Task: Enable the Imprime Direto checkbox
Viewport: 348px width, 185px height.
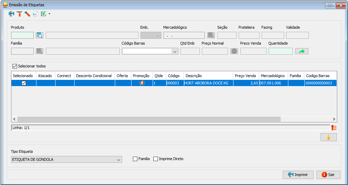Action: (x=155, y=159)
